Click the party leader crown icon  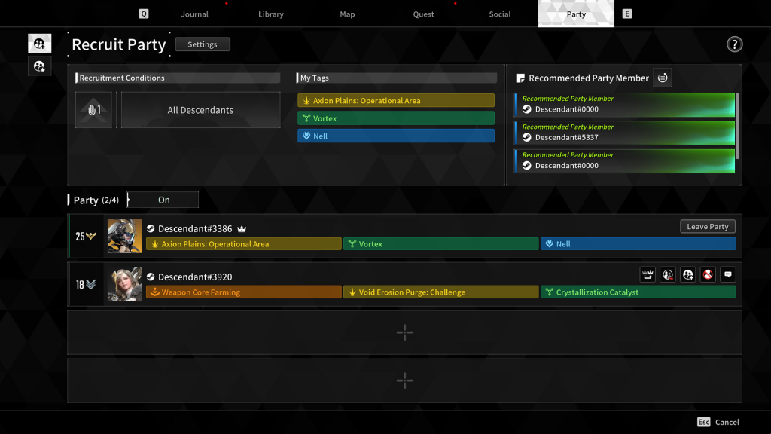242,229
